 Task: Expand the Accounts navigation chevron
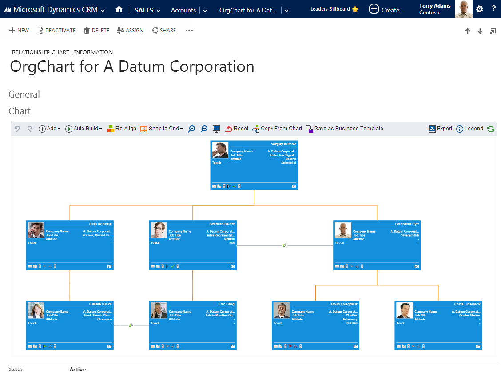tap(205, 11)
